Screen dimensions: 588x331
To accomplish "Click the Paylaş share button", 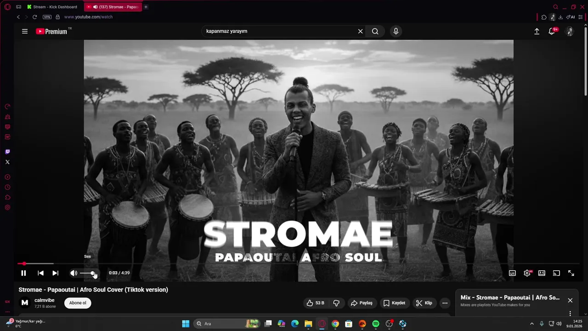I will (362, 303).
